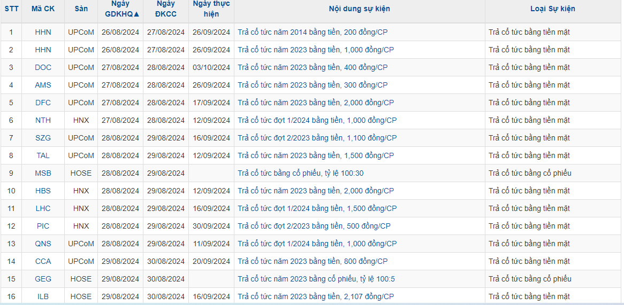624x305 pixels.
Task: Select '03/10/2024' execution date for DOC
Action: 211,67
